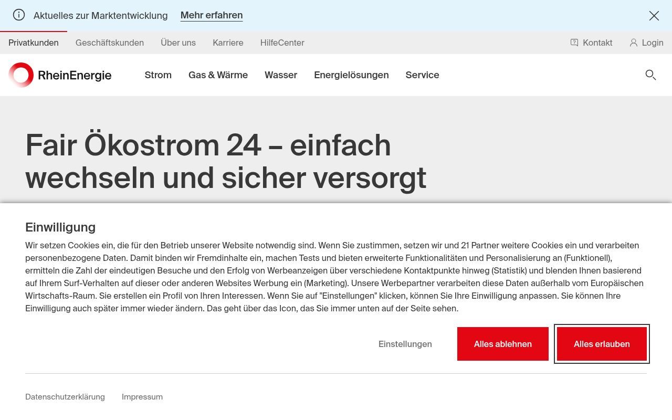
Task: Click the Fair Ökostrom 24 headline
Action: coord(226,161)
